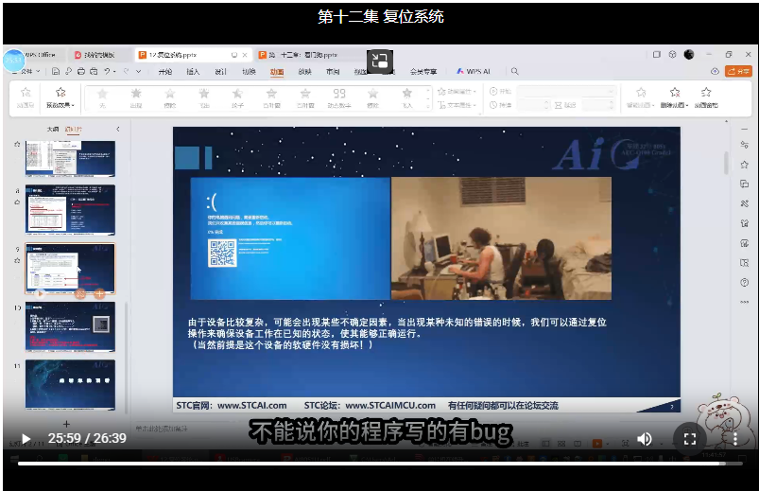The image size is (759, 491).
Task: Open WPS AI assistant
Action: point(474,71)
